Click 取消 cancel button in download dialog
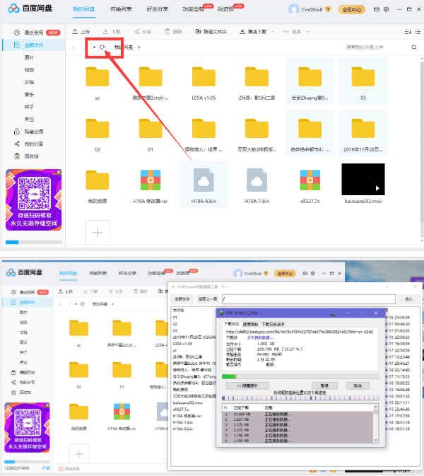The width and height of the screenshot is (424, 476). coord(358,385)
